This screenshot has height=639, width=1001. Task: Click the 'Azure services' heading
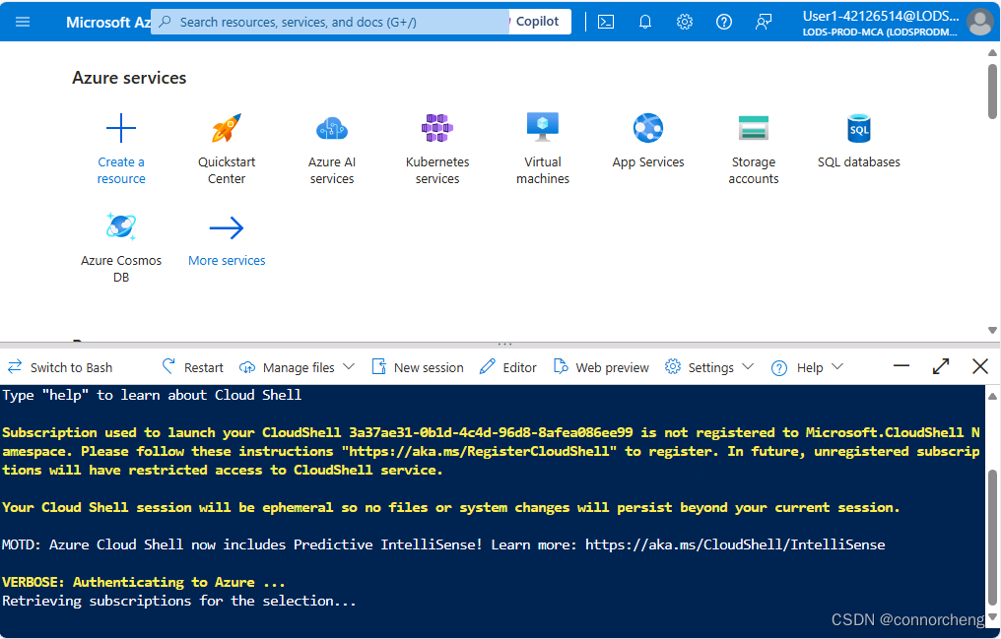[129, 78]
